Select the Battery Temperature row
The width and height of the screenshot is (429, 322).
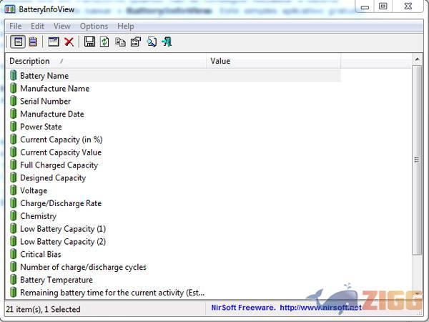click(56, 280)
